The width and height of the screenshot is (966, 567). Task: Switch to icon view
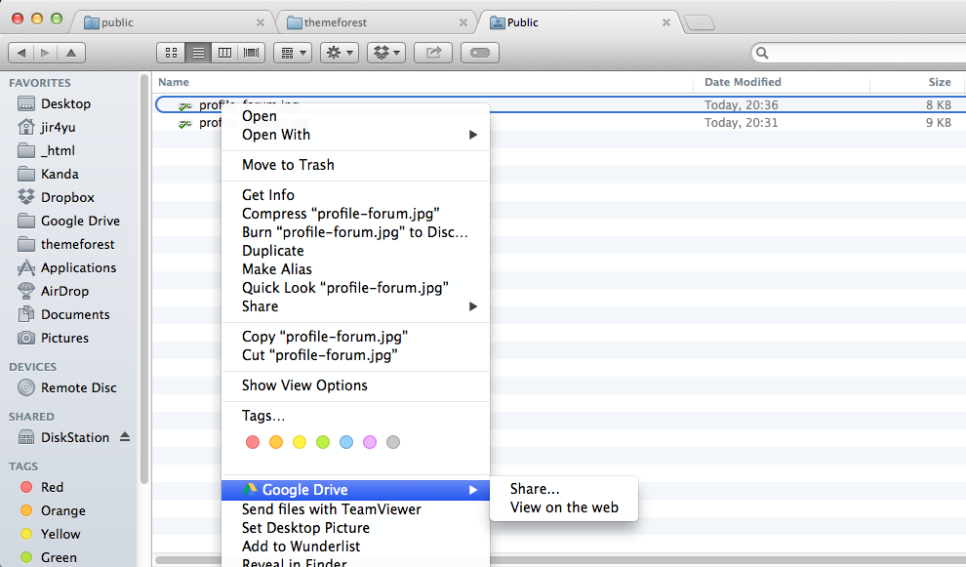[172, 53]
